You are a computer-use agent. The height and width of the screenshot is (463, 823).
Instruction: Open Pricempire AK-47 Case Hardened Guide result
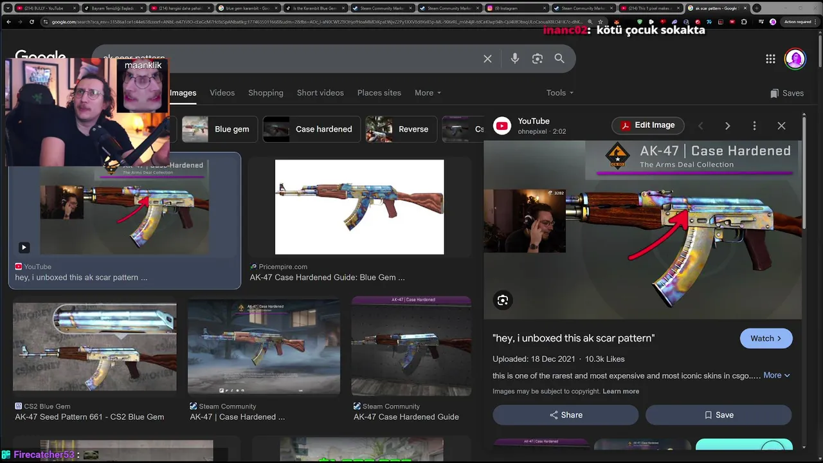click(327, 277)
